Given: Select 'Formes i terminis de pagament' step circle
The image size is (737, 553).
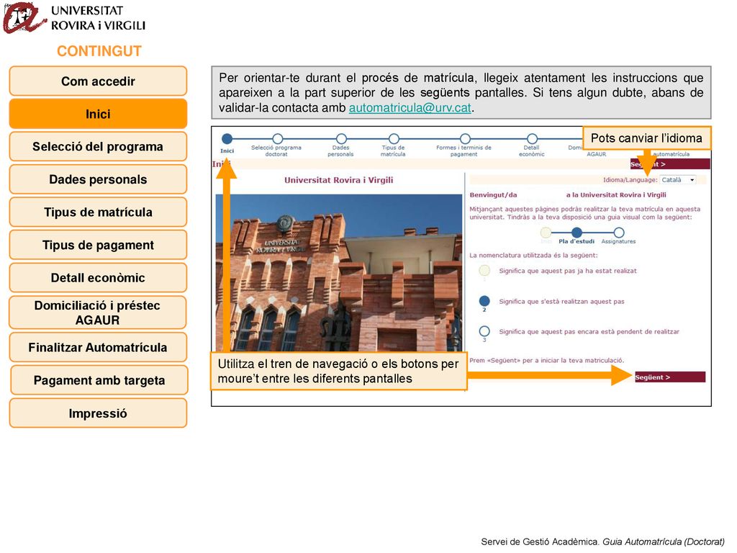Looking at the screenshot, I should [466, 138].
